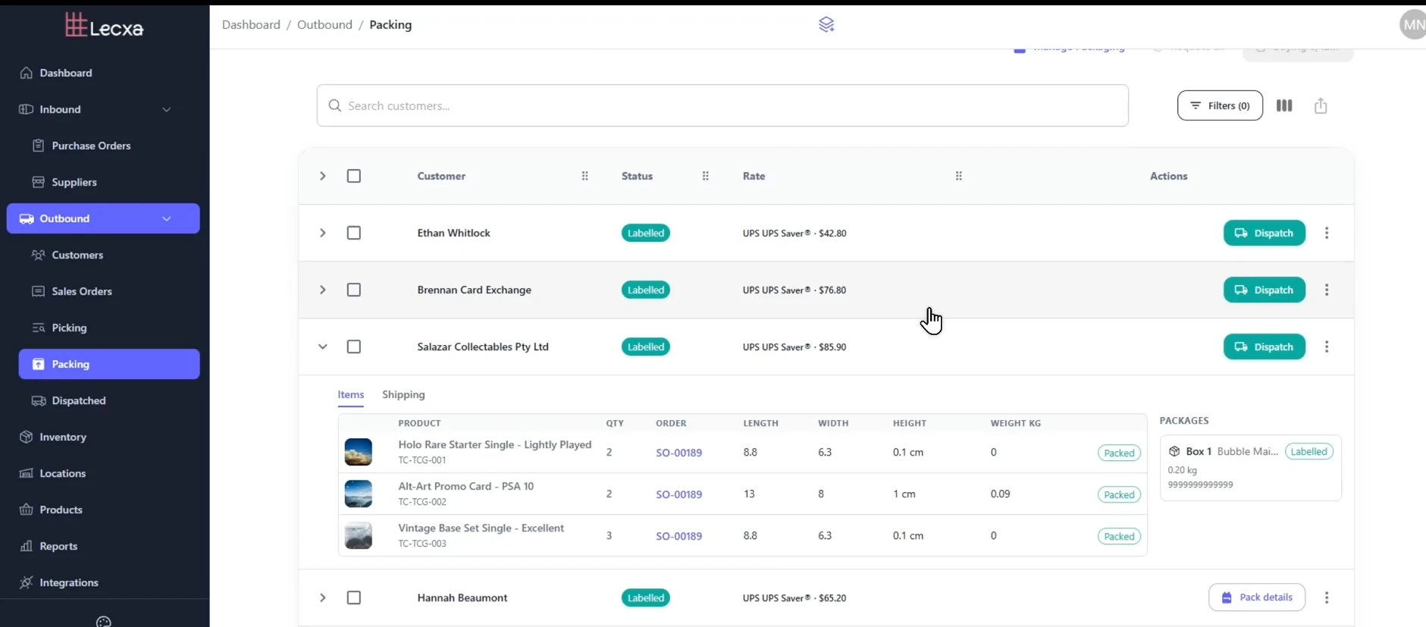The height and width of the screenshot is (627, 1426).
Task: Dispatch the Salazar Collectables order
Action: click(x=1265, y=346)
